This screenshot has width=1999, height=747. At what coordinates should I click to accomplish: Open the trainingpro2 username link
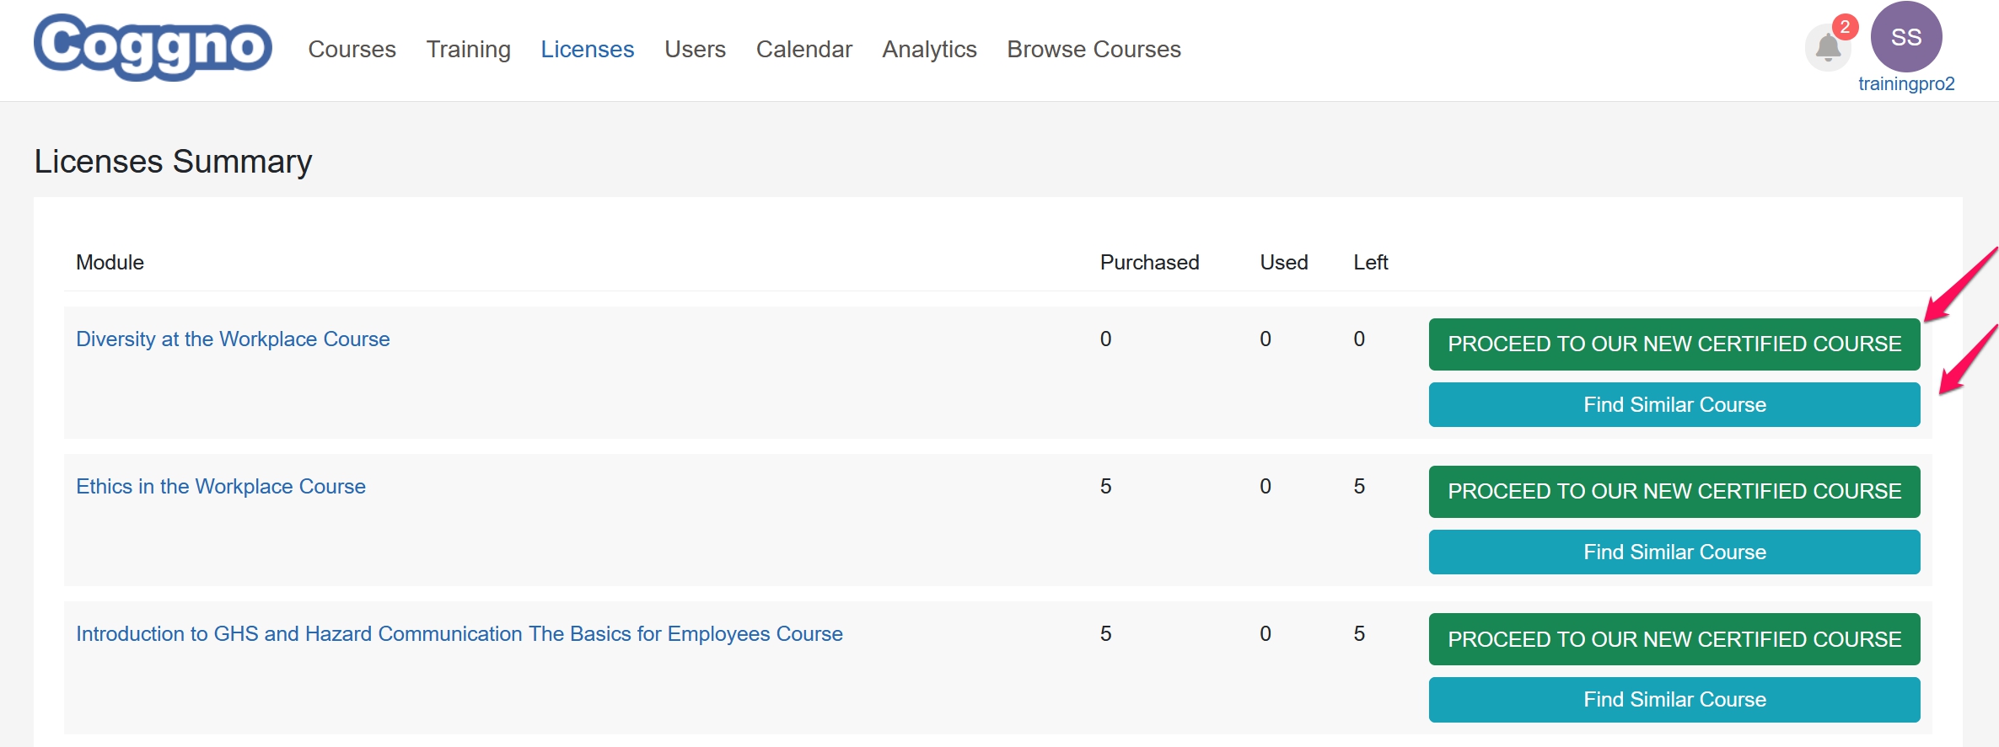click(1906, 84)
